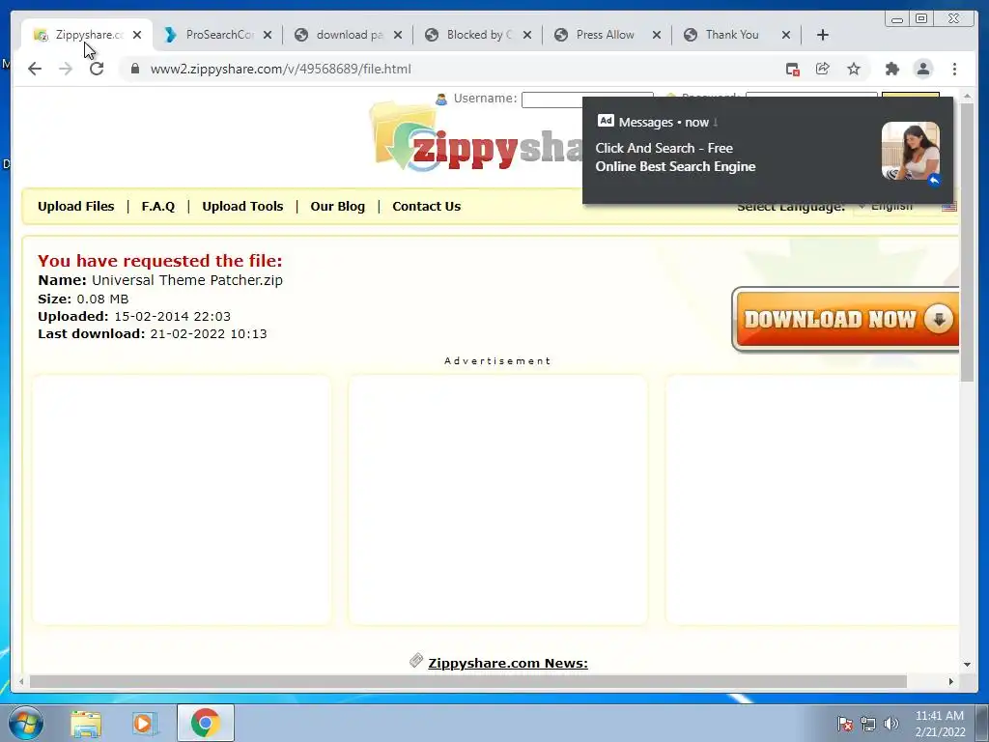989x742 pixels.
Task: Click the US flag language icon
Action: (949, 207)
